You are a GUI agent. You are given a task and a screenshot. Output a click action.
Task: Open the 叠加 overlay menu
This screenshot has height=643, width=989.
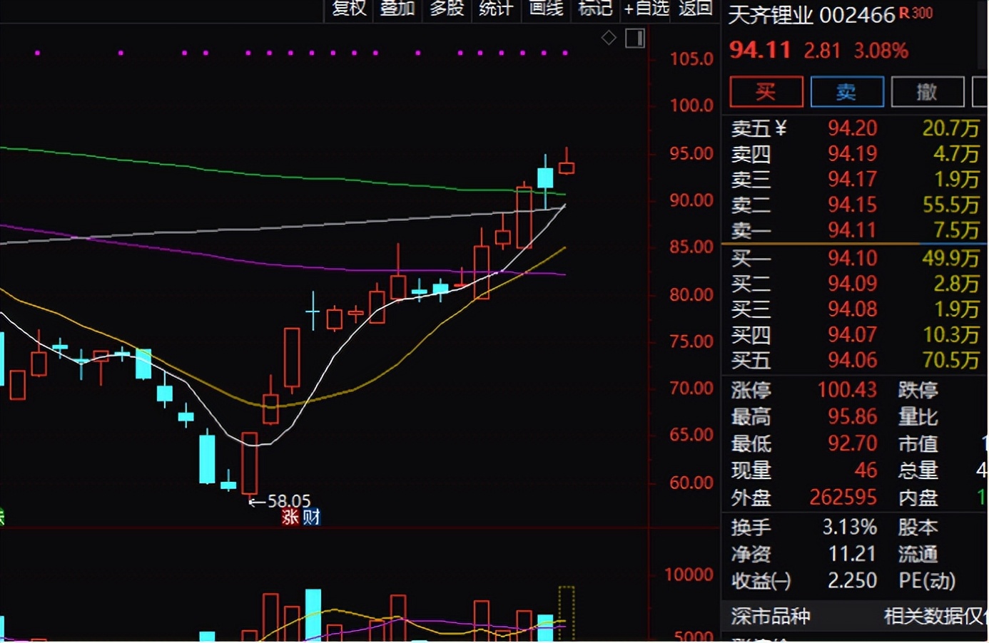pyautogui.click(x=397, y=9)
